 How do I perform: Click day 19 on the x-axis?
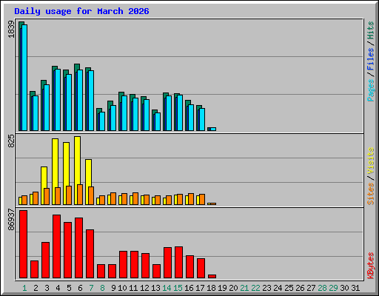(222, 288)
